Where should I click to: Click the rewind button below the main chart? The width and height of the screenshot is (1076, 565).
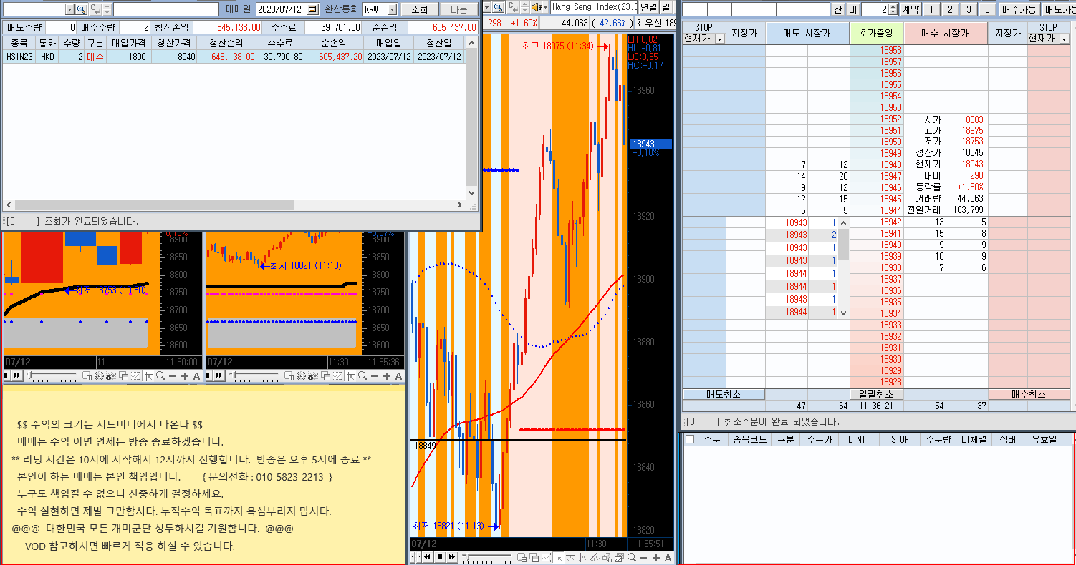[427, 557]
